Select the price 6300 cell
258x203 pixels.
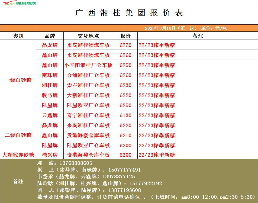tap(125, 155)
